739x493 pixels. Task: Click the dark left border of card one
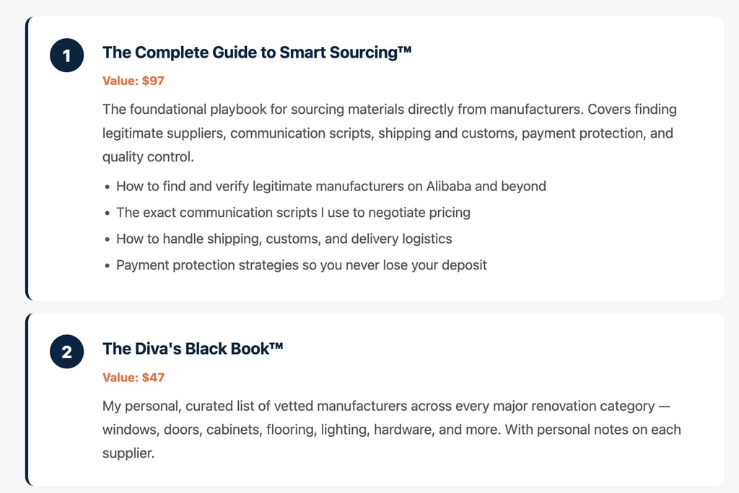(27, 159)
